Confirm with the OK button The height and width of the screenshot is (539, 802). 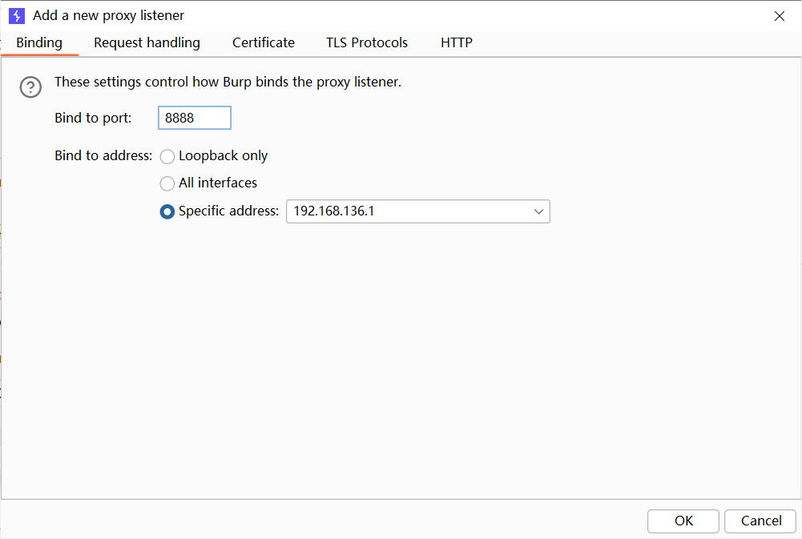(x=683, y=521)
